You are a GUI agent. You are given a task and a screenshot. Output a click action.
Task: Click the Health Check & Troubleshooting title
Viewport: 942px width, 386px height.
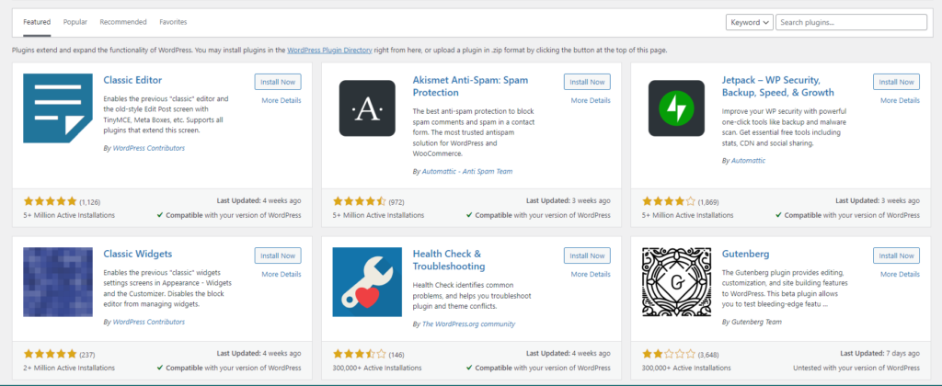449,260
